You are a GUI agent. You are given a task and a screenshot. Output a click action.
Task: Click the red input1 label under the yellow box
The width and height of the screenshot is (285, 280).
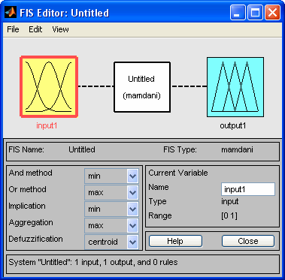coord(47,125)
